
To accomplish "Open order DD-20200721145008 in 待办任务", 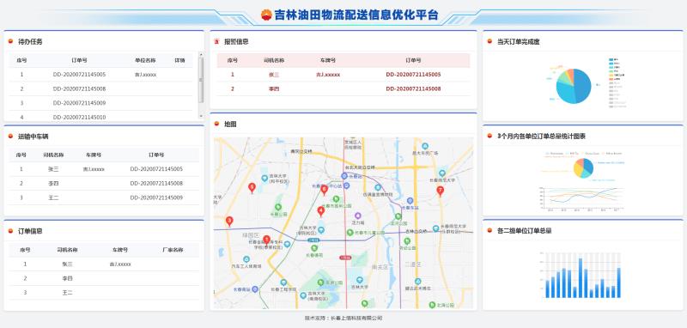I will [x=79, y=89].
